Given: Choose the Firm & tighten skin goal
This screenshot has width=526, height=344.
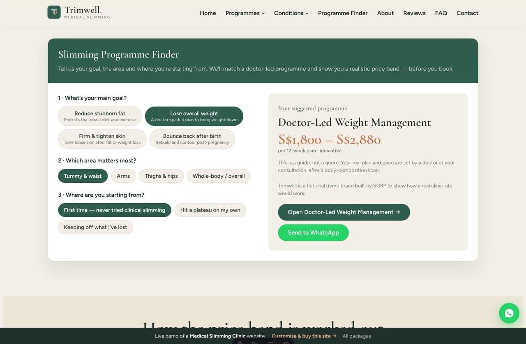Looking at the screenshot, I should coord(102,139).
